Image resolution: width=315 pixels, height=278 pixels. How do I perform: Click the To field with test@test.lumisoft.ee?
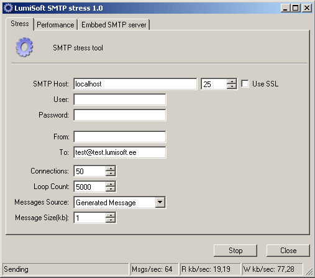[120, 152]
